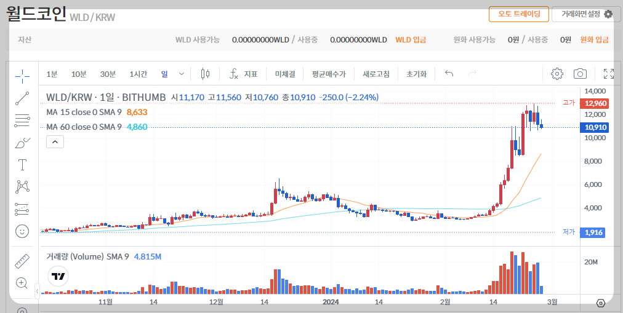Open the forecast and measurement tool
This screenshot has width=623, height=313.
pyautogui.click(x=22, y=209)
